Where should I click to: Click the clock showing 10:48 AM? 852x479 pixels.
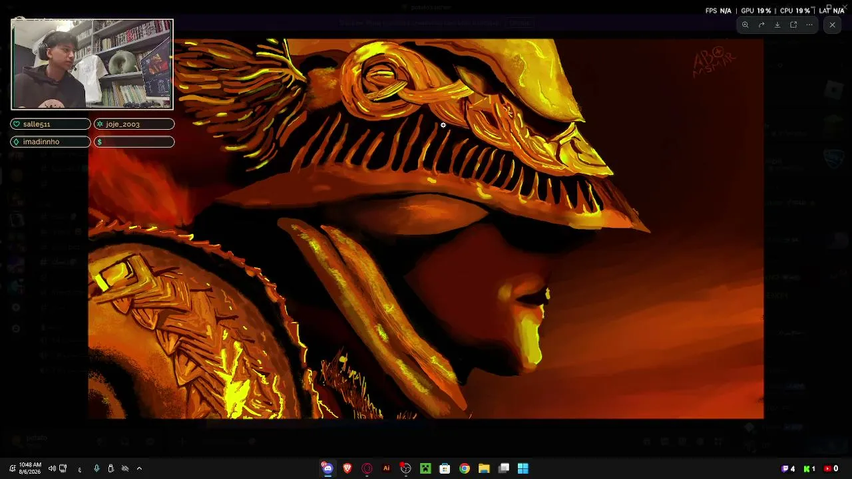tap(30, 468)
